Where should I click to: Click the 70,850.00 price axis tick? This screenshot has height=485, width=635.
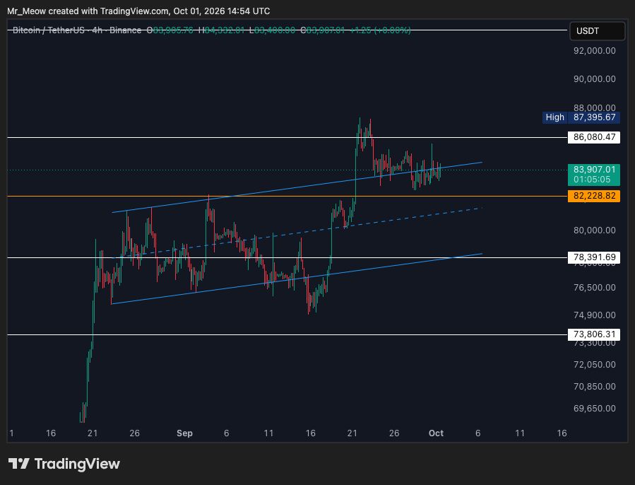coord(595,387)
